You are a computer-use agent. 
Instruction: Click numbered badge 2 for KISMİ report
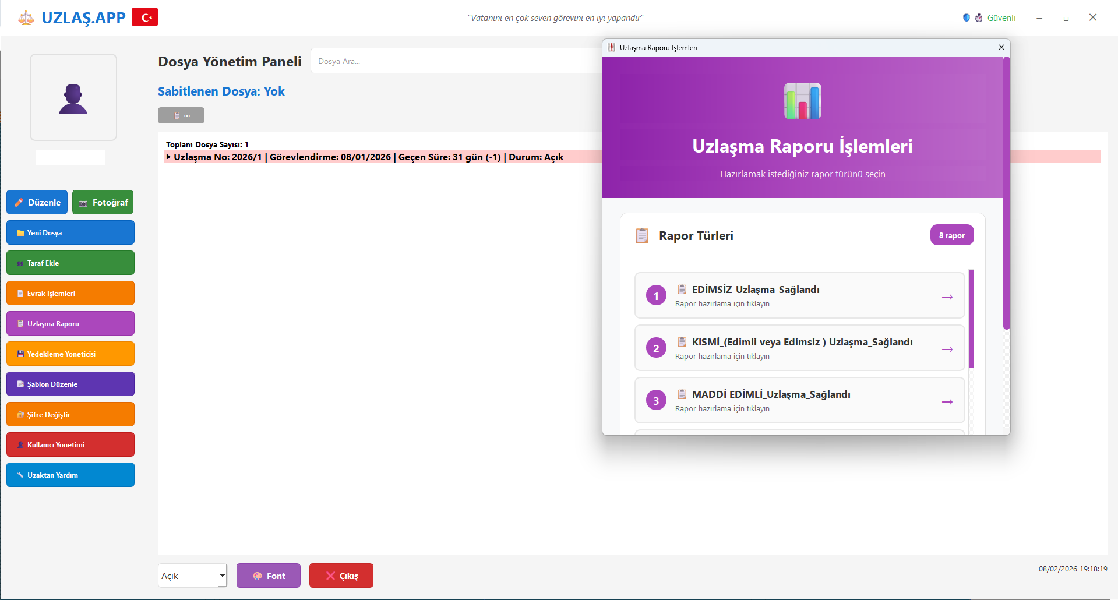tap(656, 348)
